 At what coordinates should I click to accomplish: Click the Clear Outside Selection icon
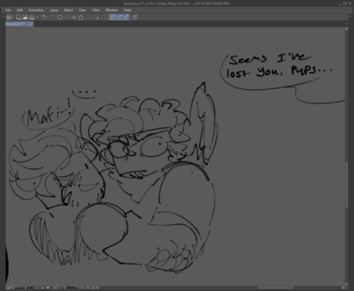pyautogui.click(x=67, y=17)
